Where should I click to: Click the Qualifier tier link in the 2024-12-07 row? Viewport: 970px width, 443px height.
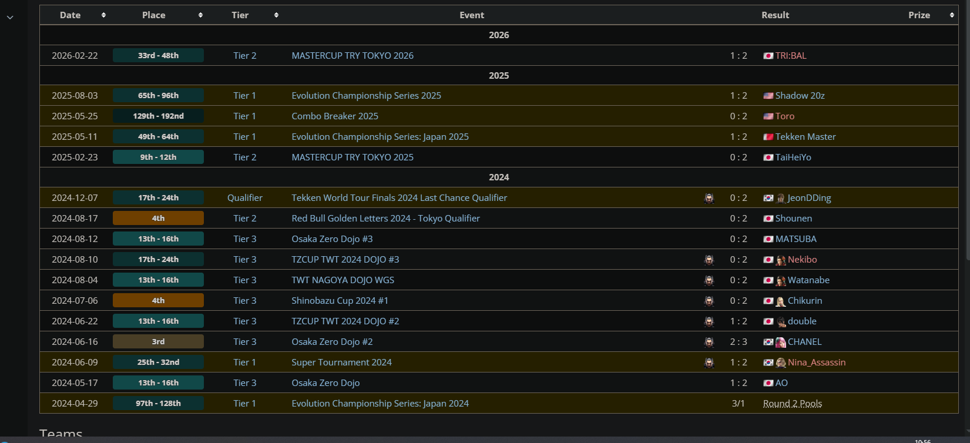coord(245,198)
